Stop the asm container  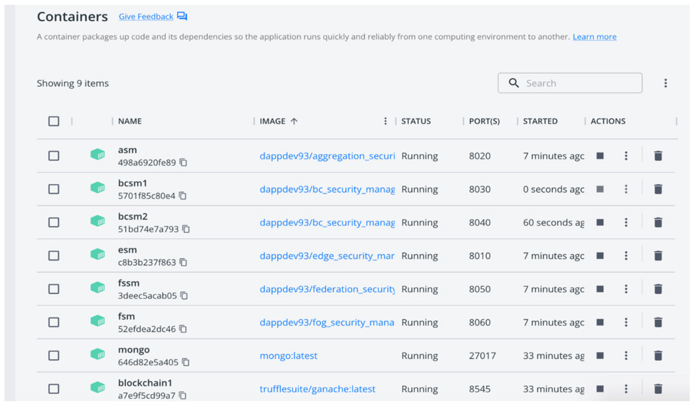click(x=599, y=156)
